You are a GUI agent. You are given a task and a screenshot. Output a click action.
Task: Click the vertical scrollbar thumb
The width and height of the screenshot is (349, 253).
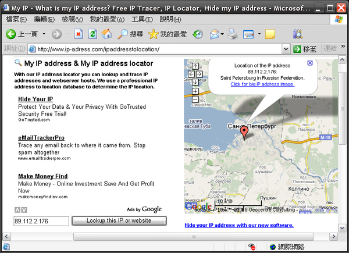click(x=342, y=108)
